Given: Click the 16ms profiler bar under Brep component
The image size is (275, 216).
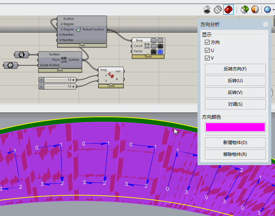Looking at the screenshot, I should pyautogui.click(x=148, y=57).
